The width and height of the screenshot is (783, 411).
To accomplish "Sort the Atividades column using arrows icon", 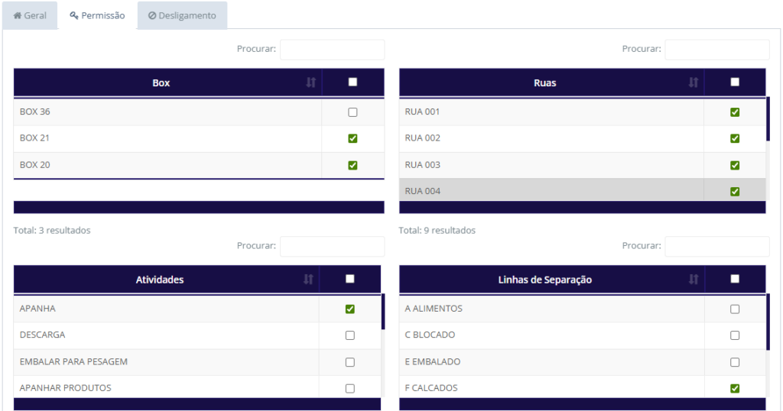I will pyautogui.click(x=309, y=280).
